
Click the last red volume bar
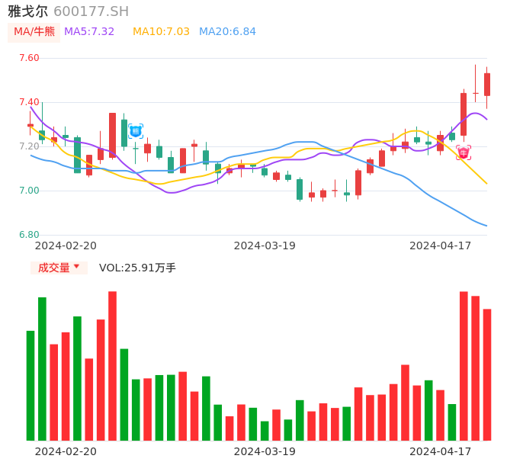tap(487, 374)
